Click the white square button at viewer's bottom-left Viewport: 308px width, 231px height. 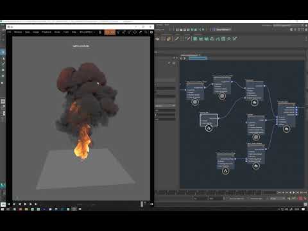click(3, 204)
